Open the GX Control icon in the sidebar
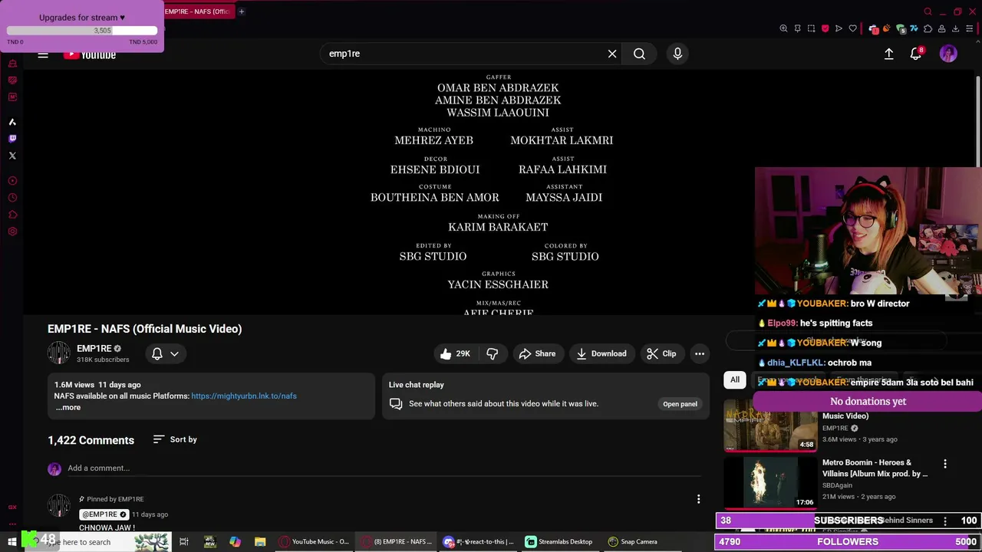Screen dimensions: 982x552 pos(12,507)
